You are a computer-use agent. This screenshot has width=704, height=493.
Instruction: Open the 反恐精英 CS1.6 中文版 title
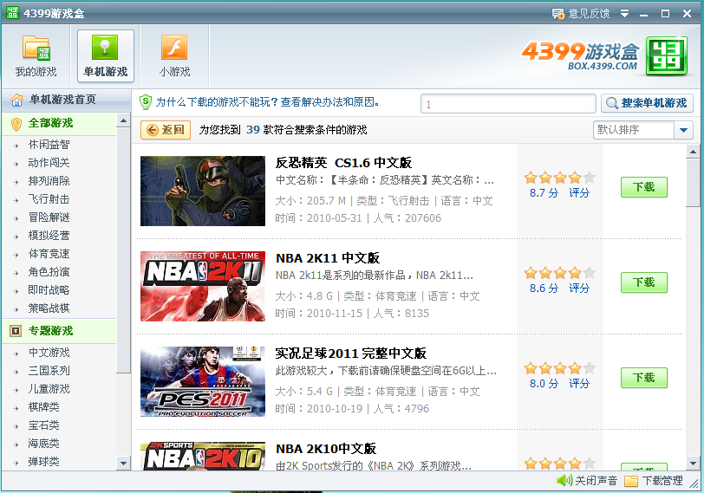(343, 163)
